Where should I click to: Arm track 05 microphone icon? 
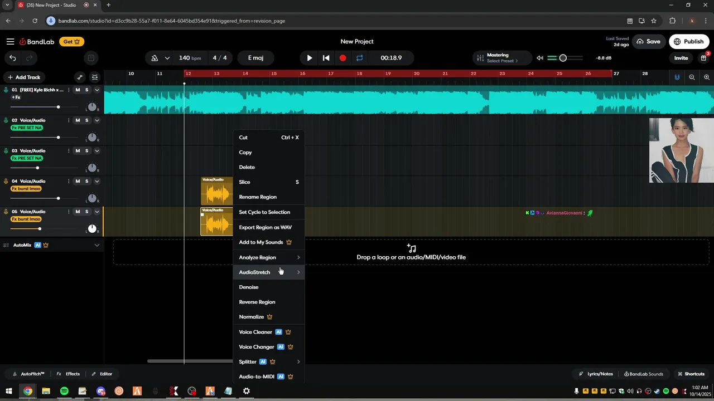[6, 212]
